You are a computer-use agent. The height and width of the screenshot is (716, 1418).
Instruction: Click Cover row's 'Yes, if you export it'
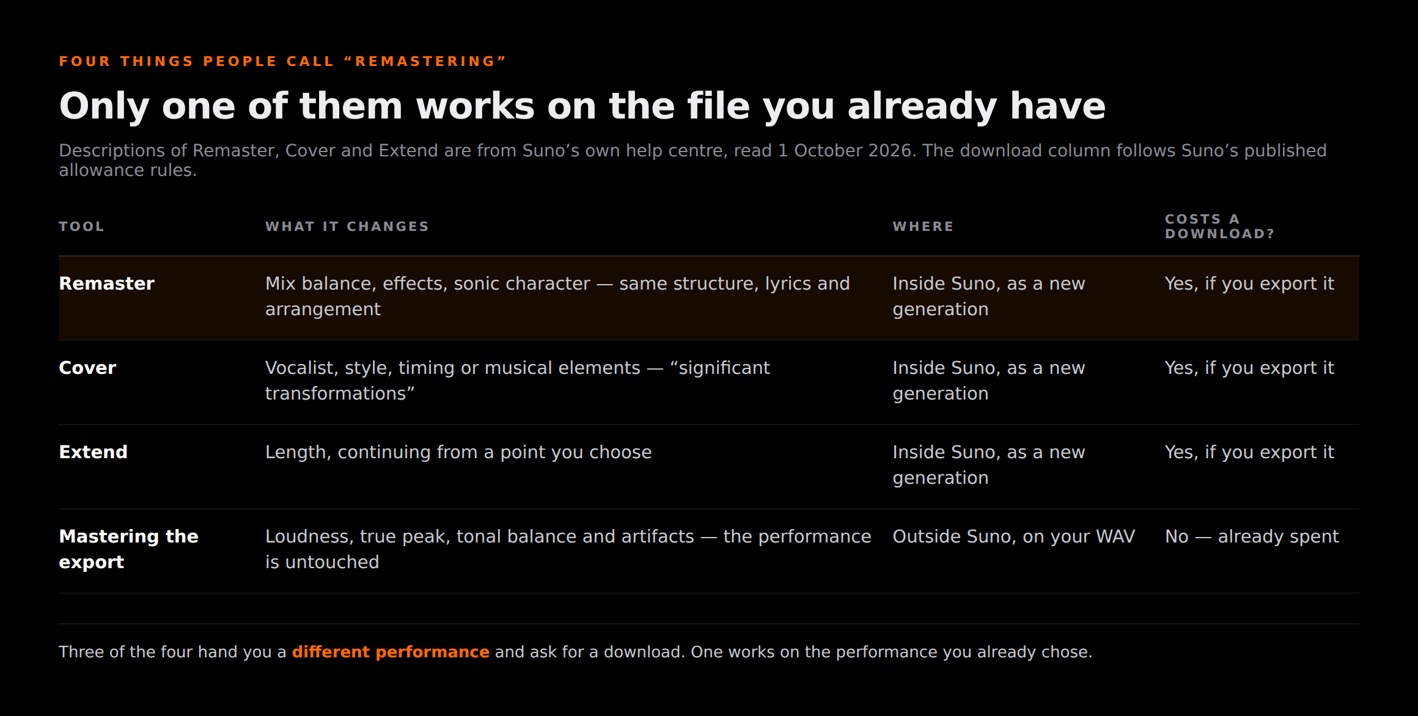(1249, 368)
